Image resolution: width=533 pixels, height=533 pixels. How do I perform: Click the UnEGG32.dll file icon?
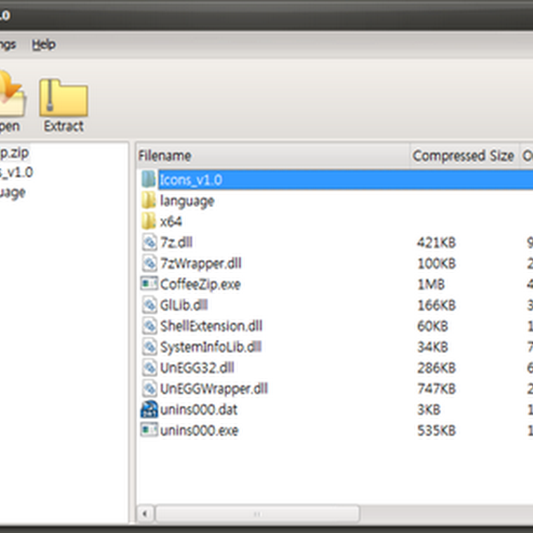(x=149, y=368)
